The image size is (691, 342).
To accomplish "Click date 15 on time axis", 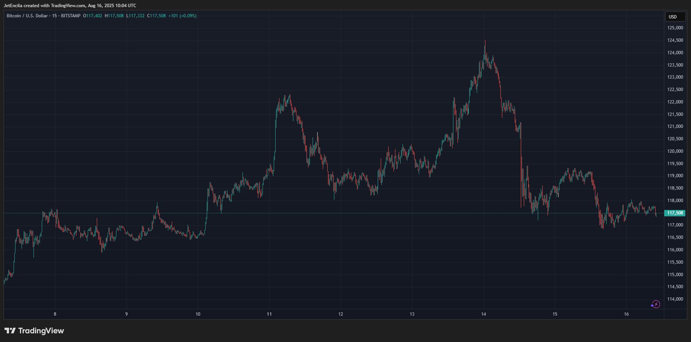I will [x=555, y=314].
